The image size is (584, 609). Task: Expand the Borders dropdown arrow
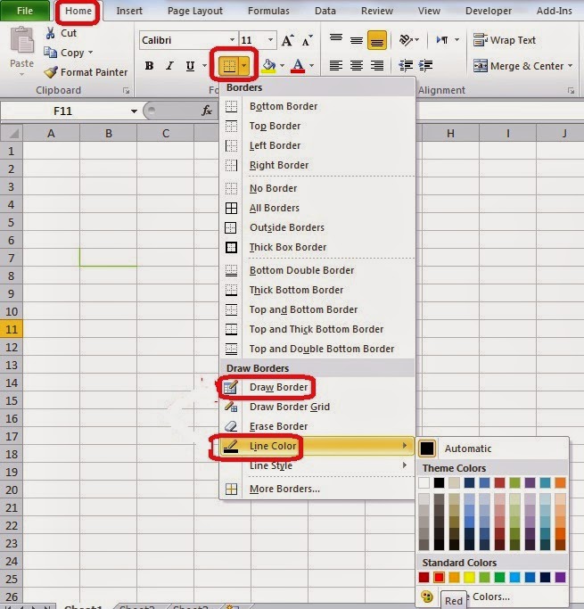coord(243,66)
